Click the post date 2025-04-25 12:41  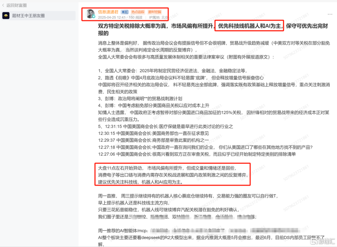coord(112,17)
